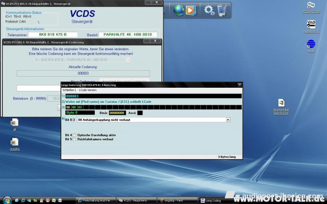Click the Byte 0 indicator box
The width and height of the screenshot is (327, 204).
coord(80,113)
